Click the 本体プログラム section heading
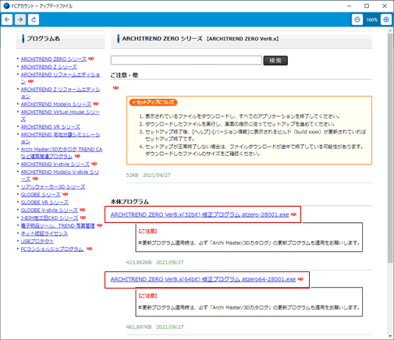This screenshot has height=340, width=394. [x=130, y=202]
